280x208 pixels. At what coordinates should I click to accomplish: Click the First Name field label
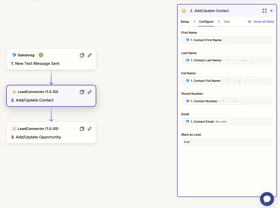pos(189,33)
